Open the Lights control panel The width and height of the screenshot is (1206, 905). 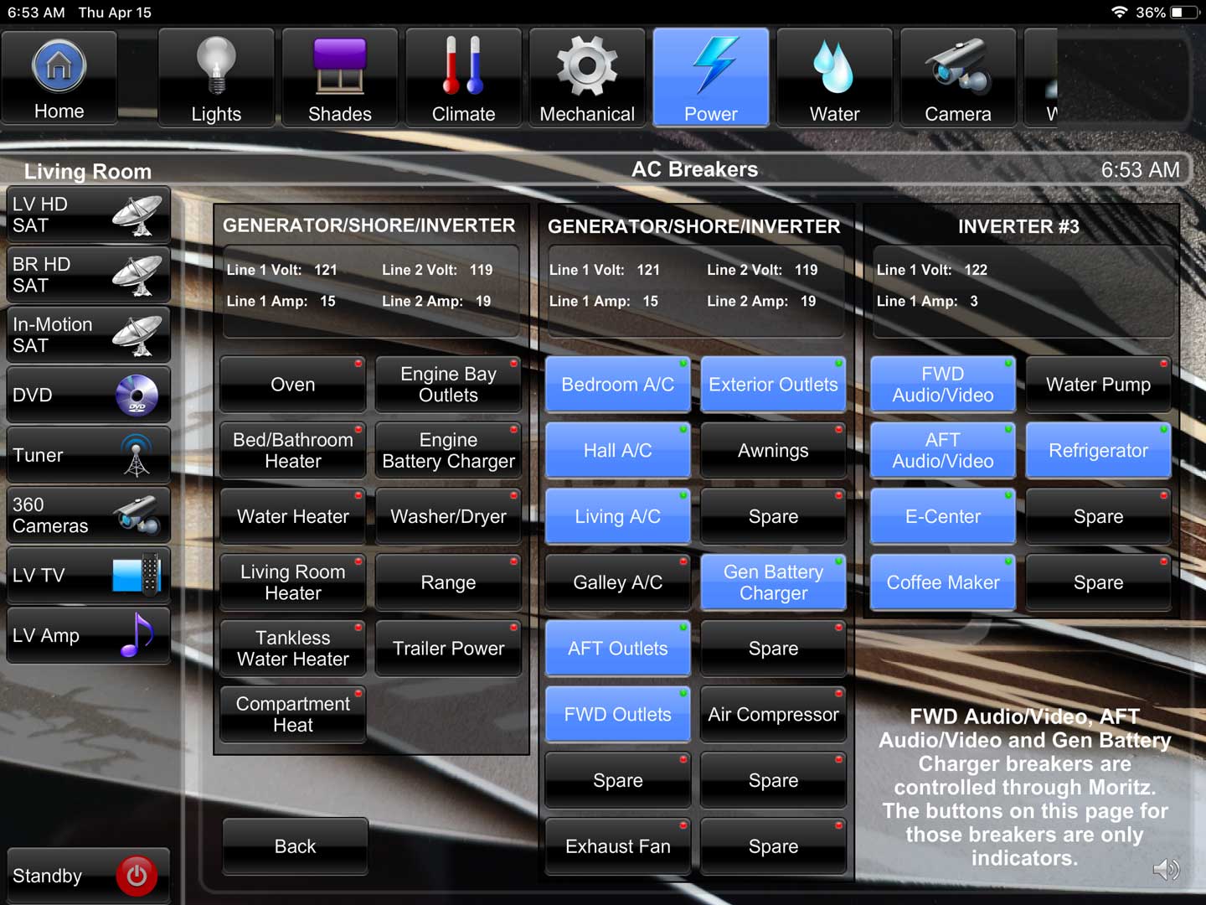coord(215,77)
